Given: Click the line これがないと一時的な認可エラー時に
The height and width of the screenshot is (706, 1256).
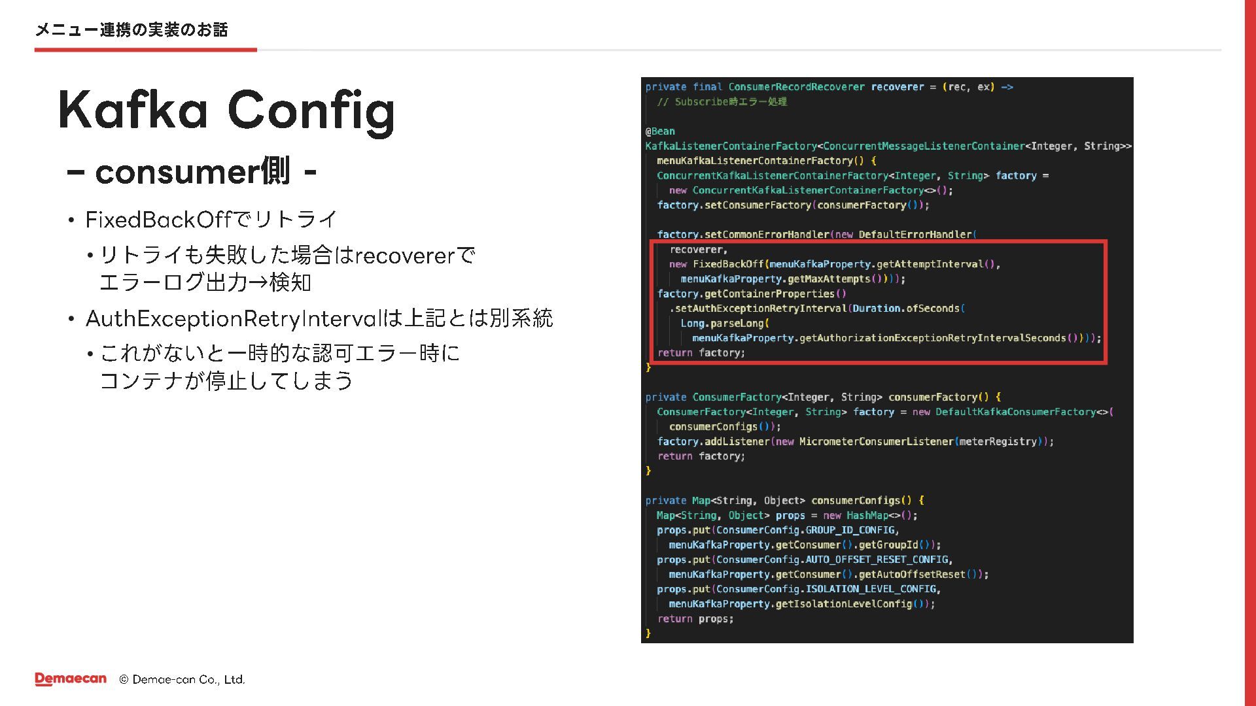Looking at the screenshot, I should click(x=280, y=353).
